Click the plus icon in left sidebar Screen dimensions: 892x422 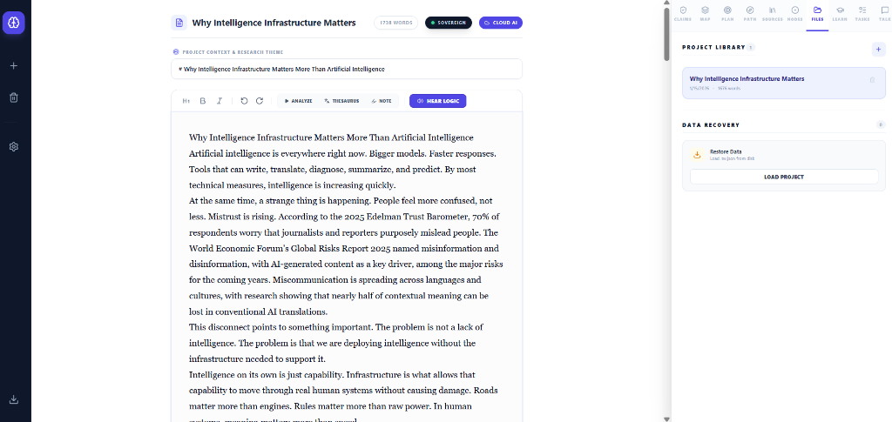[x=14, y=66]
